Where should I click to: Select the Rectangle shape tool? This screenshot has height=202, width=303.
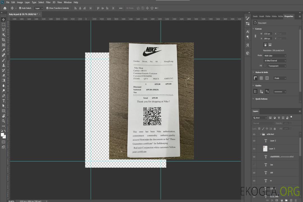[3, 111]
